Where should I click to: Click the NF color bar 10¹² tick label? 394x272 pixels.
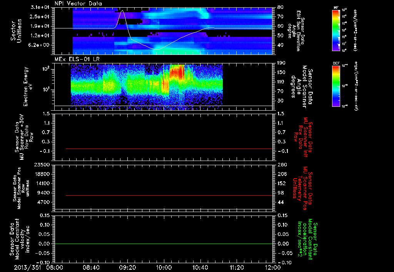344,10
